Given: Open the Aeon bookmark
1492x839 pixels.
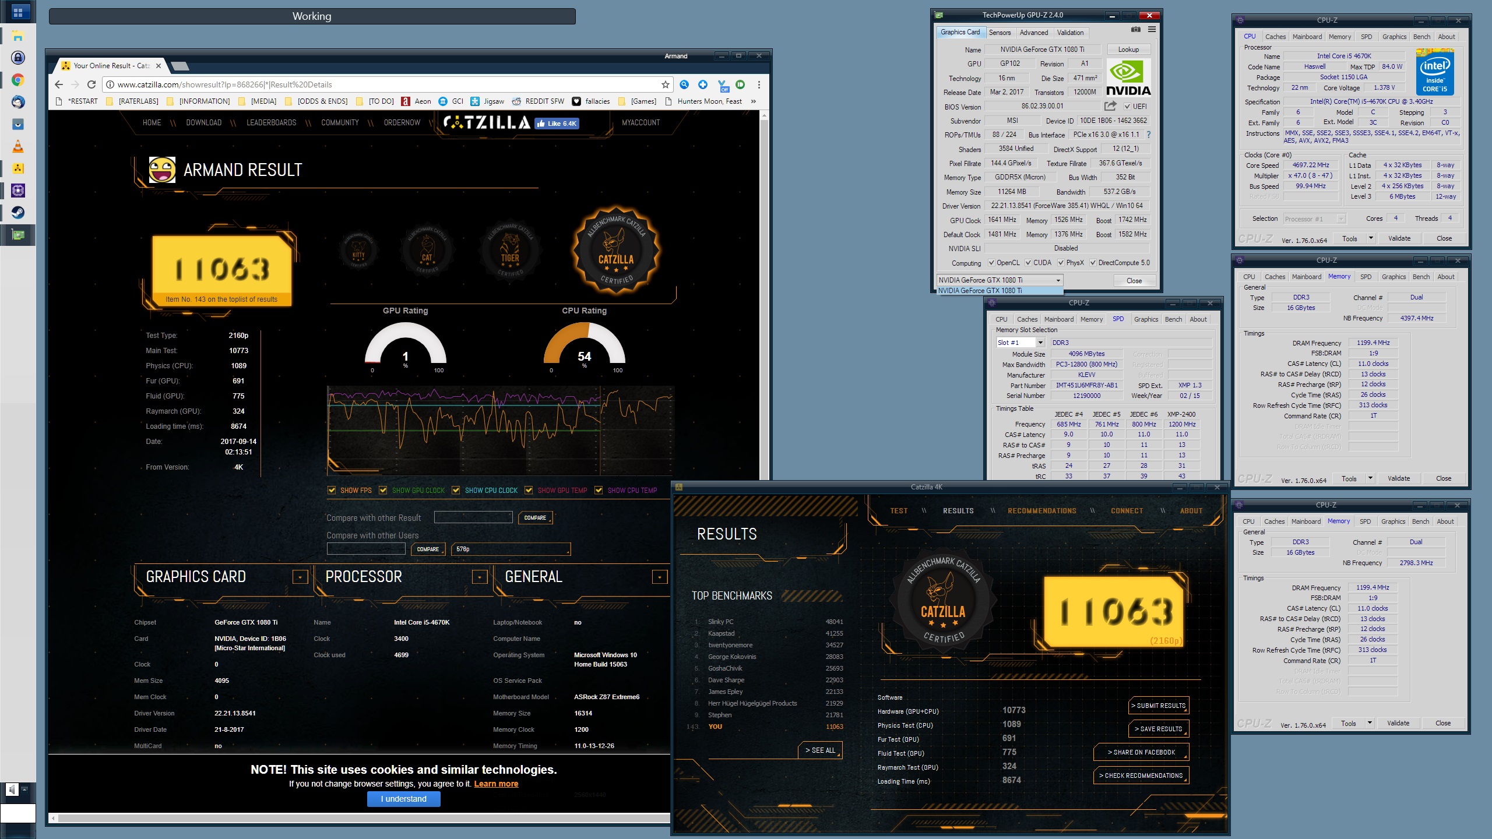Looking at the screenshot, I should (x=416, y=101).
